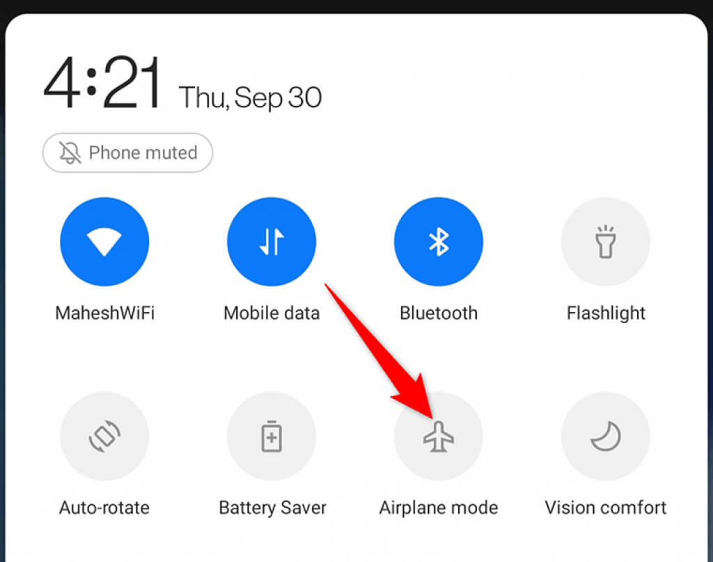The width and height of the screenshot is (713, 562).
Task: Enable Auto-rotate tile icon
Action: [104, 436]
